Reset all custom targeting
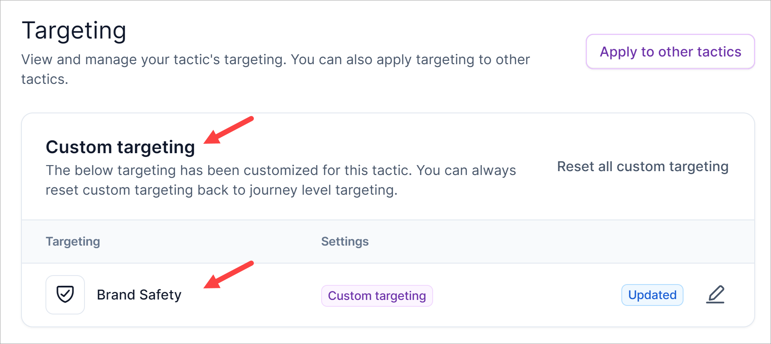771x344 pixels. click(642, 166)
